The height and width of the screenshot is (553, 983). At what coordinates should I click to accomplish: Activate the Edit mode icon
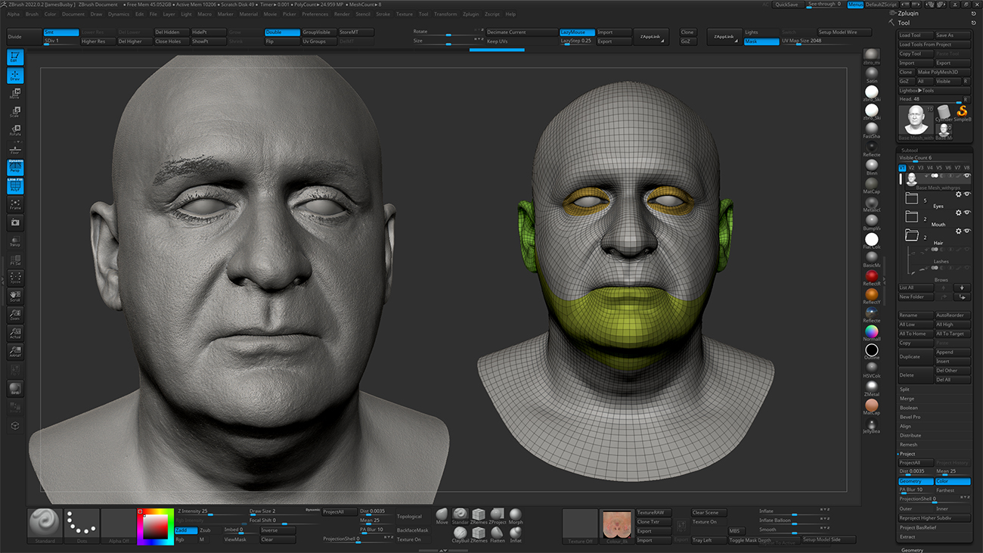pos(15,57)
